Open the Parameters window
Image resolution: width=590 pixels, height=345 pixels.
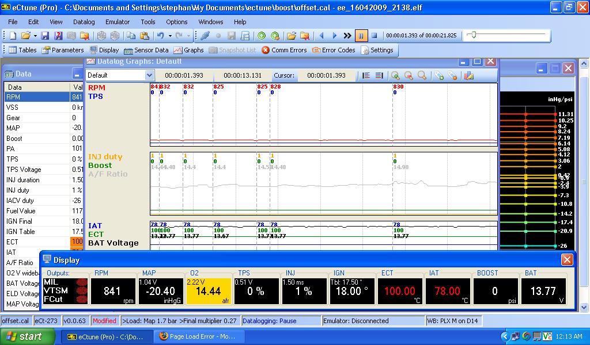[63, 50]
